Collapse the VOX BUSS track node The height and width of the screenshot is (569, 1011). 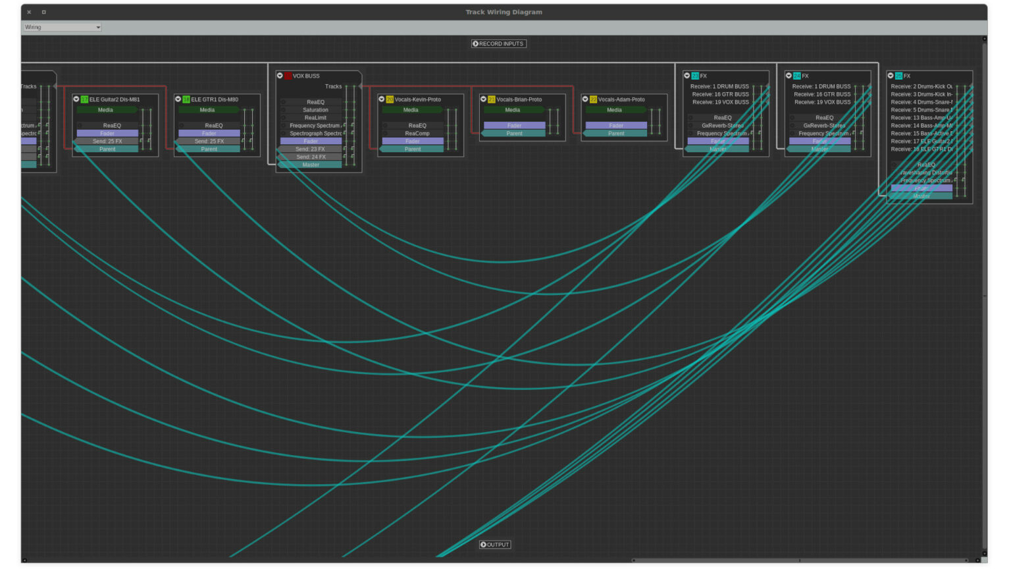coord(280,76)
